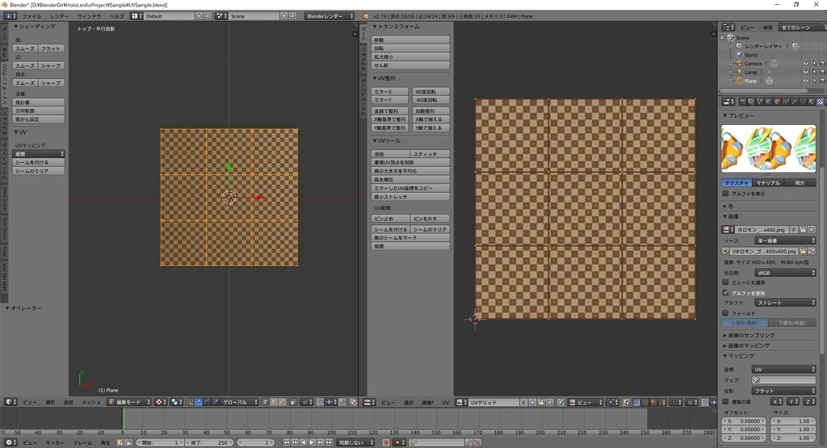Select the テクスチャ preview tab
This screenshot has width=827, height=448.
[x=737, y=183]
